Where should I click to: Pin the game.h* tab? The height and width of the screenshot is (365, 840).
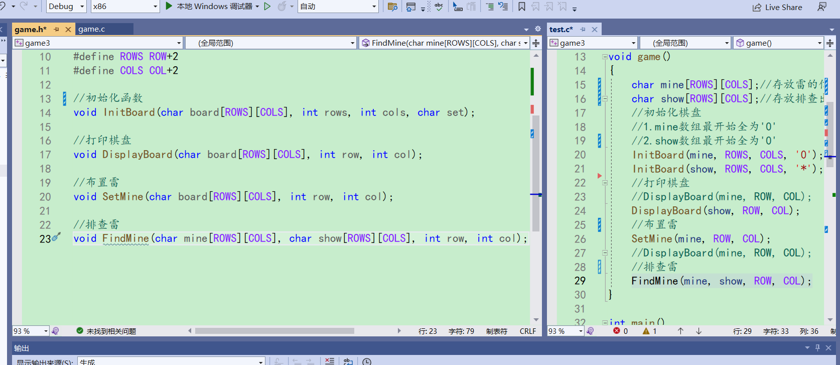[57, 30]
